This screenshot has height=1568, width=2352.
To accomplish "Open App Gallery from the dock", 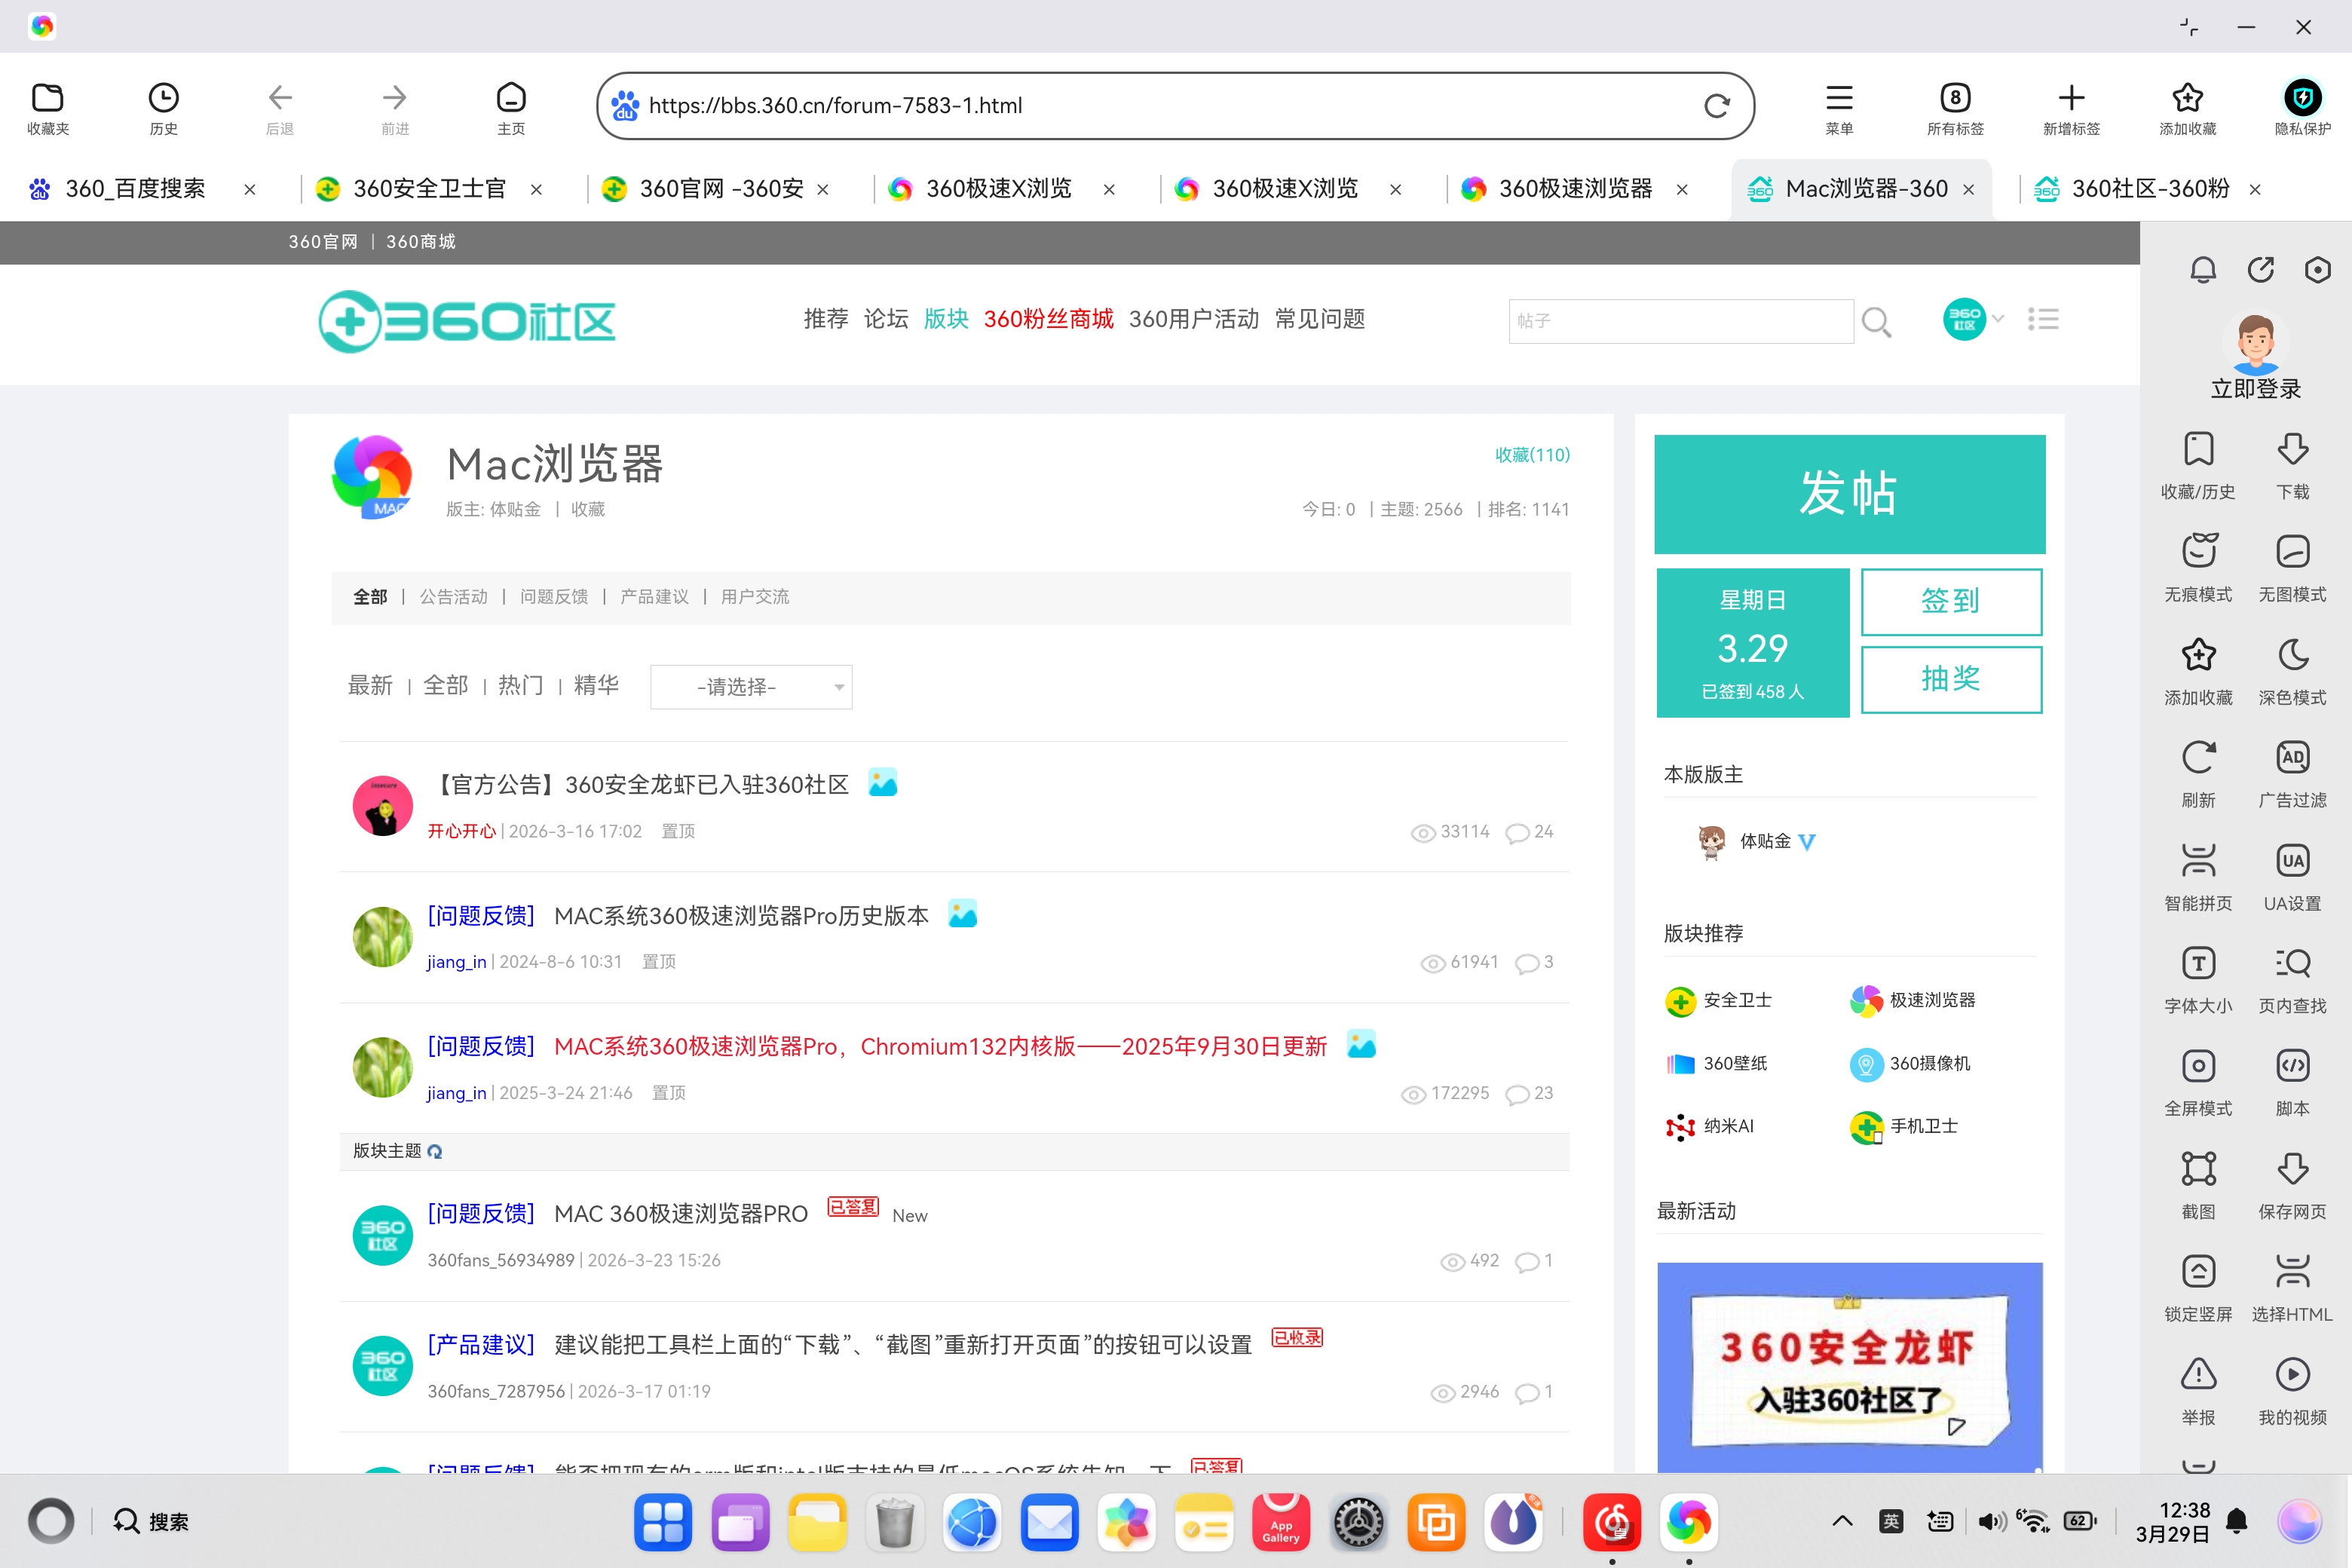I will 1281,1522.
